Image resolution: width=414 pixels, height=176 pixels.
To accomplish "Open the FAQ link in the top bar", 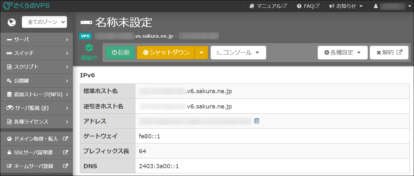I will point(308,6).
